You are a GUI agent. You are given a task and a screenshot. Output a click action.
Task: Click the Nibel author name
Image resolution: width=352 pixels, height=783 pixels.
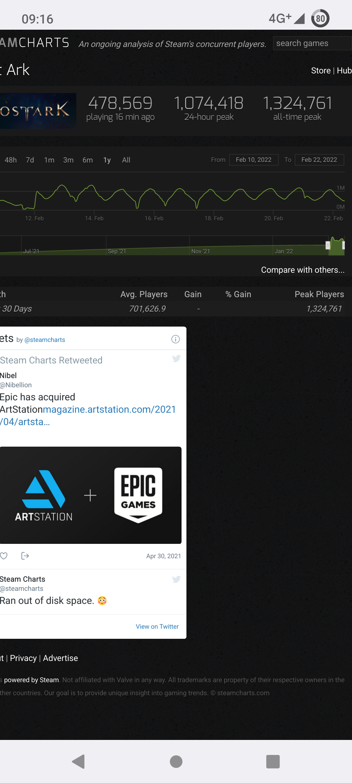click(x=8, y=376)
